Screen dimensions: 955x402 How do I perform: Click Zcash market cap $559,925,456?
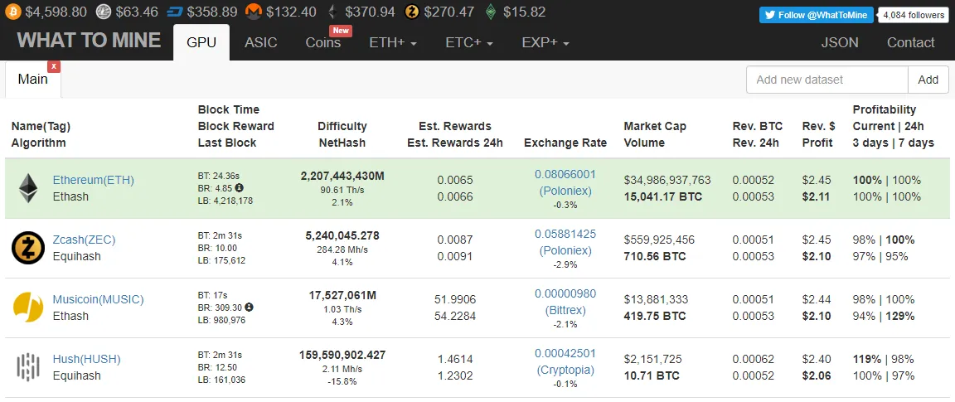659,240
